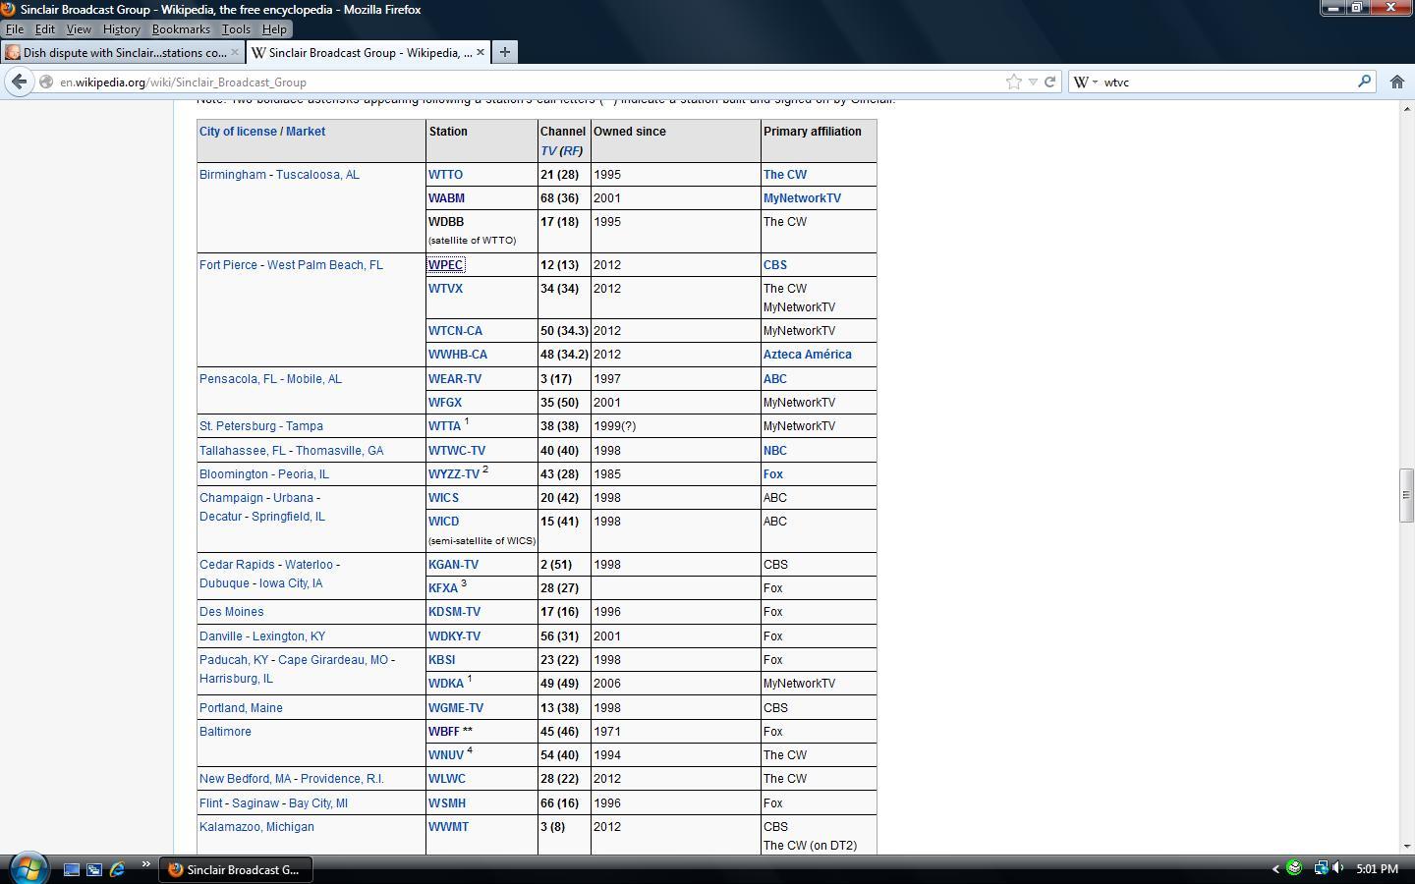The image size is (1415, 884).
Task: Open the WTTO station link
Action: pyautogui.click(x=445, y=175)
